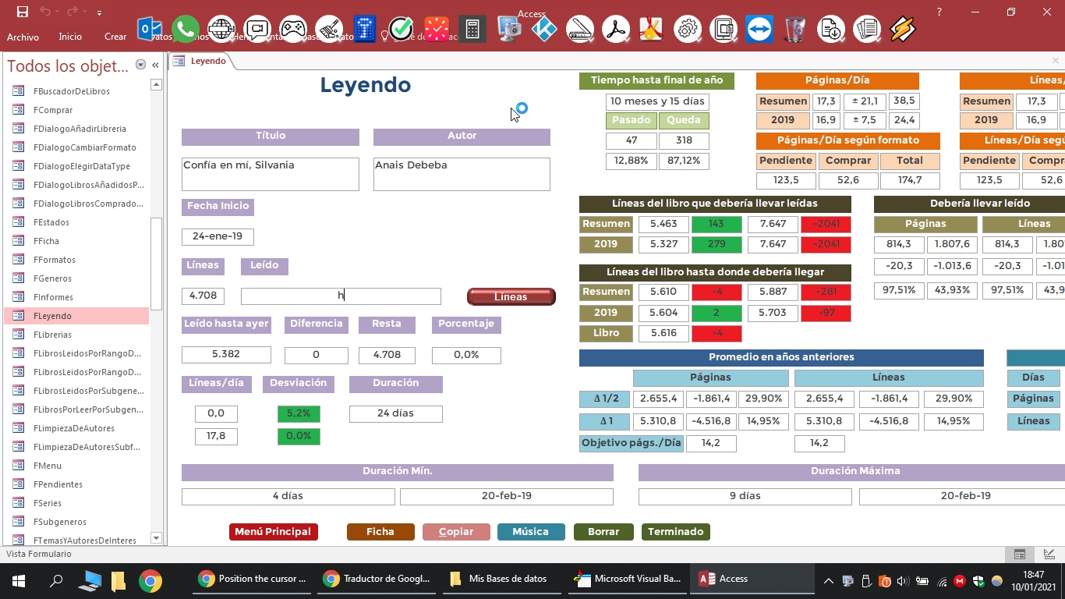Click the scanner launcher icon
The width and height of the screenshot is (1065, 599).
[580, 30]
